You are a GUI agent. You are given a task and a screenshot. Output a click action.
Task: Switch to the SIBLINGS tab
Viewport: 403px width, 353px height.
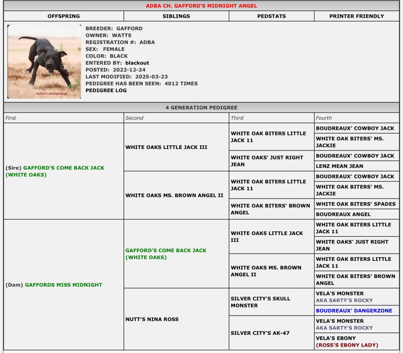click(x=176, y=16)
